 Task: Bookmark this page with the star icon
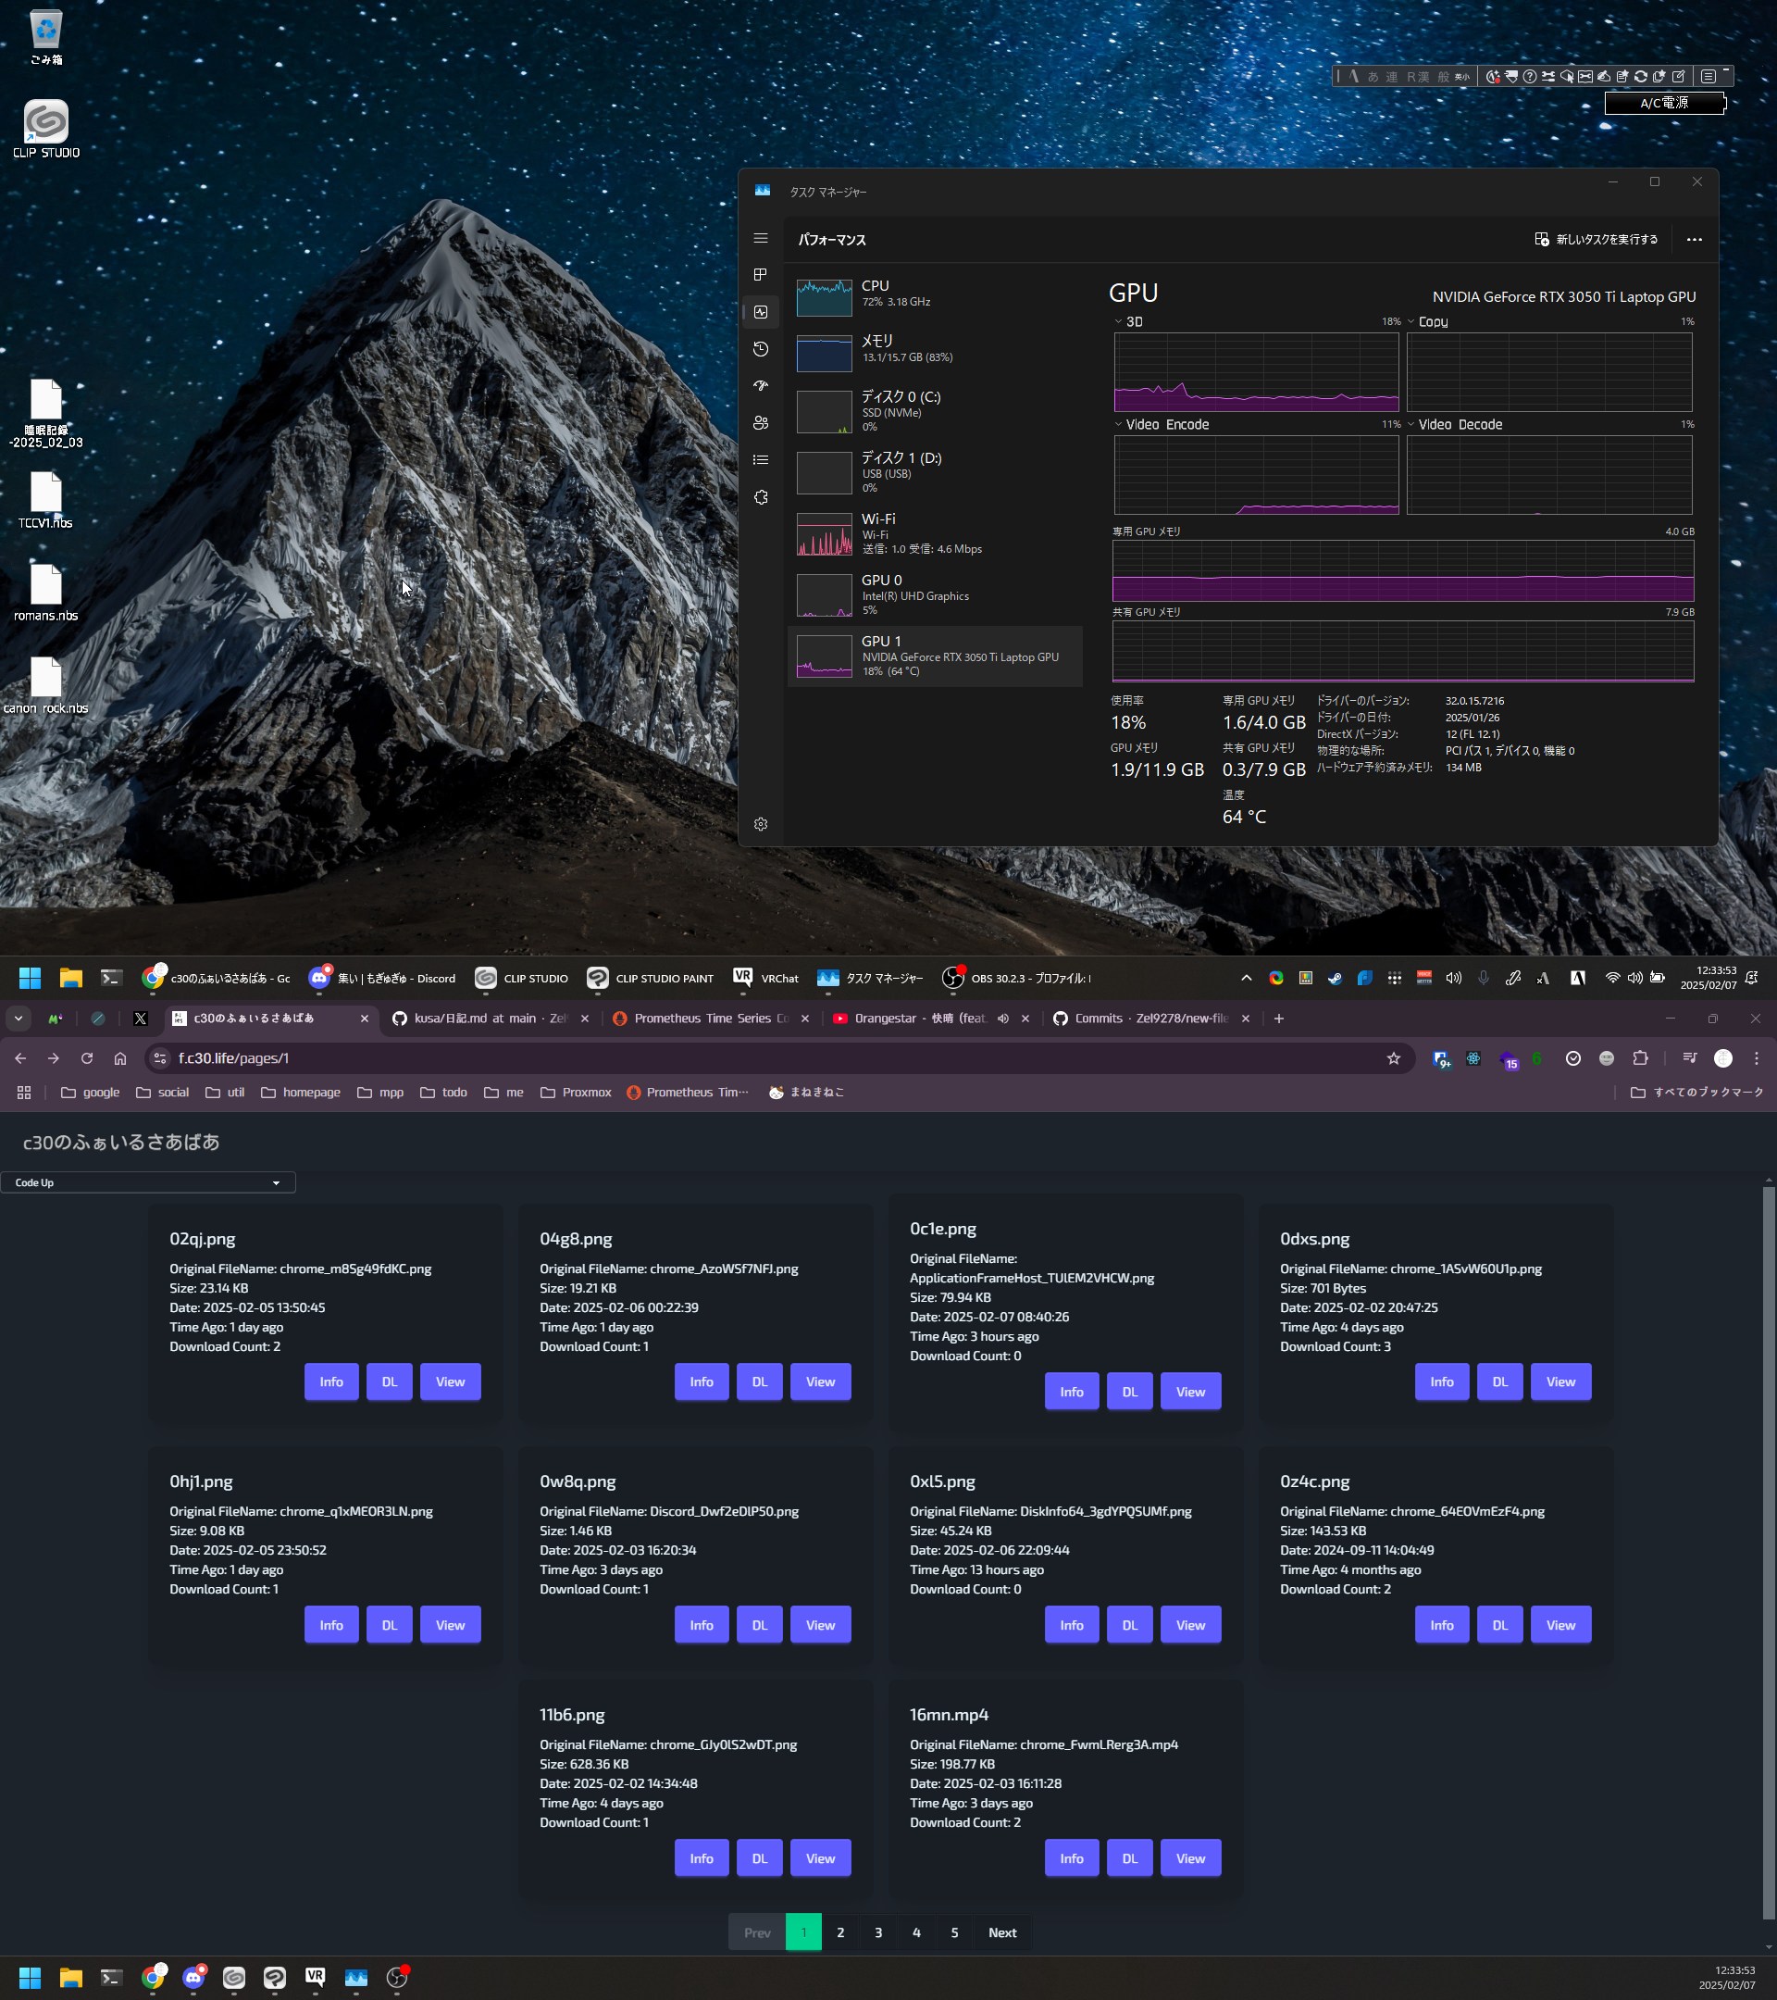pyautogui.click(x=1394, y=1057)
